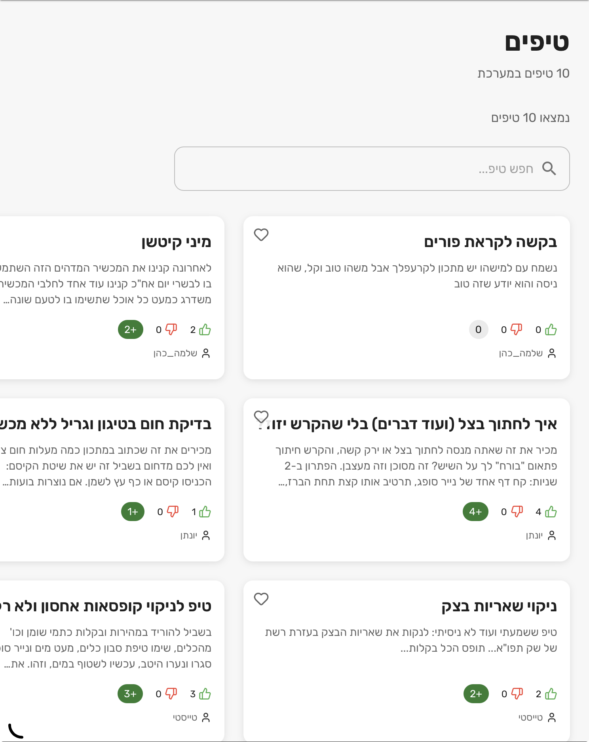Dislike the 'בקשה לקראת פורים' tip
Image resolution: width=589 pixels, height=742 pixels.
pos(516,330)
